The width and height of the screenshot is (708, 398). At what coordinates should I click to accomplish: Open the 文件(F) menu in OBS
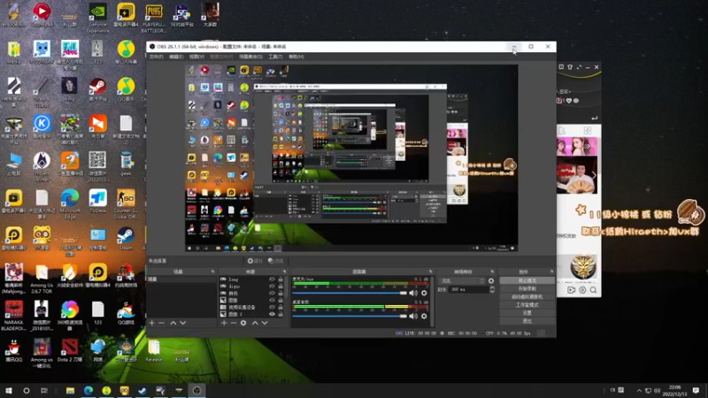[x=157, y=57]
